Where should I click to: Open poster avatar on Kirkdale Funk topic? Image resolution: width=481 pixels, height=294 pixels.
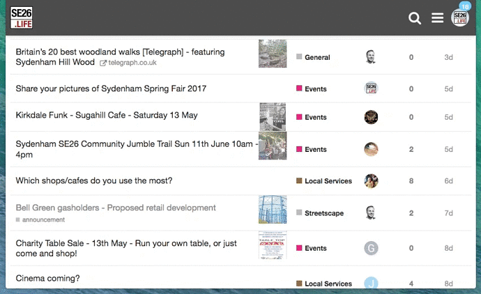pyautogui.click(x=371, y=117)
